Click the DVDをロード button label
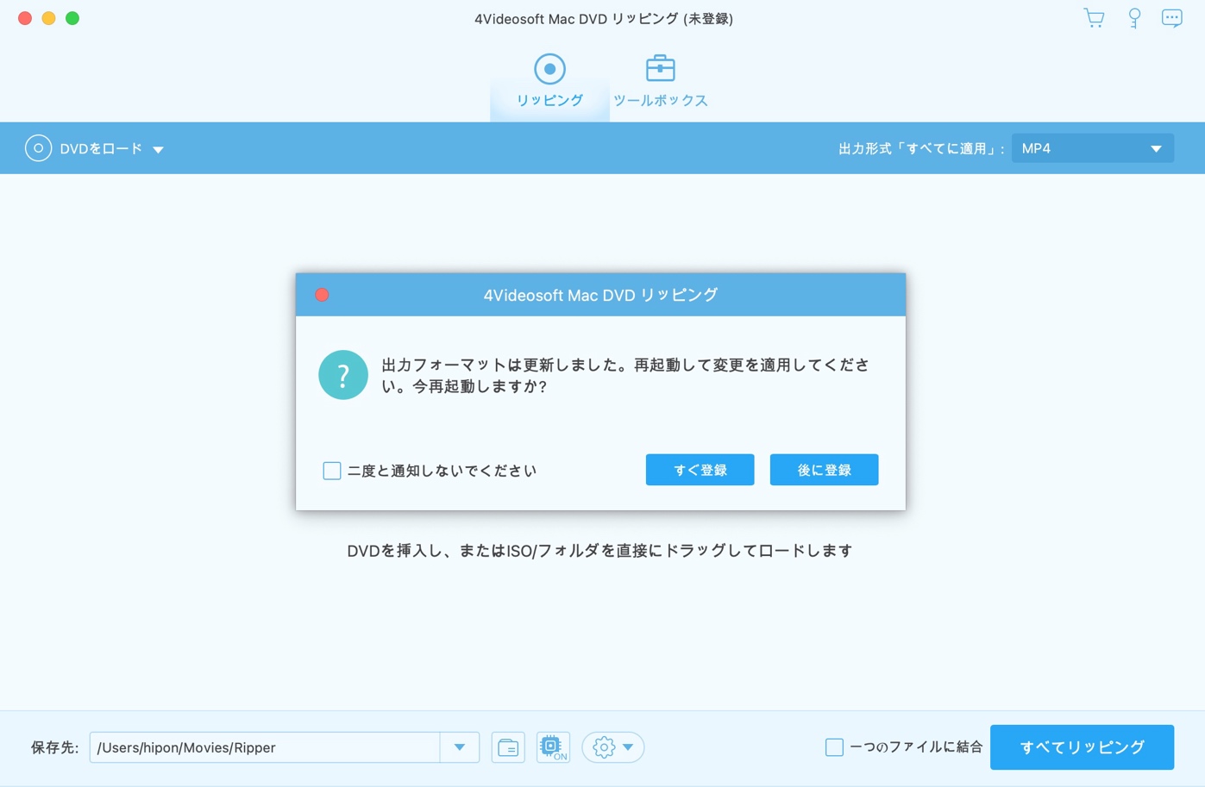Viewport: 1205px width, 787px height. point(101,149)
